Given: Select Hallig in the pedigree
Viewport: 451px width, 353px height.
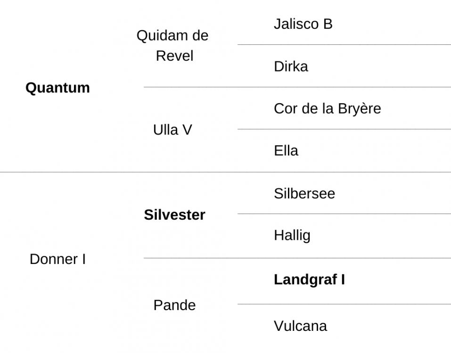Looking at the screenshot, I should point(292,236).
